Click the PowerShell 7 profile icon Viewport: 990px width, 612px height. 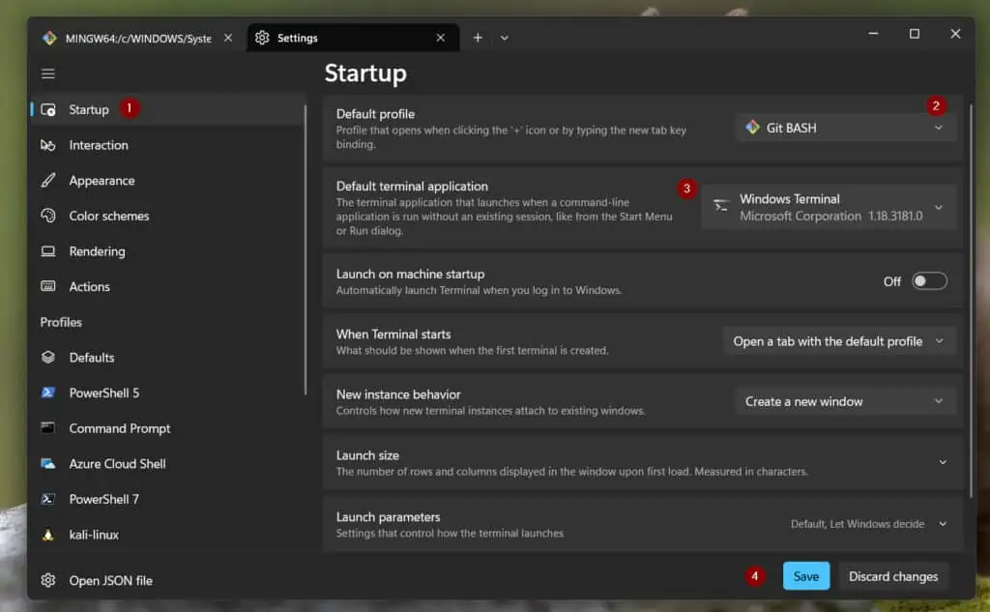[48, 499]
